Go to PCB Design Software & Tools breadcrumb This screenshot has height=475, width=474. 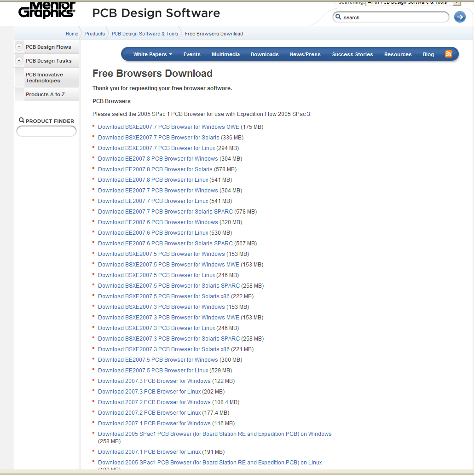[x=145, y=34]
